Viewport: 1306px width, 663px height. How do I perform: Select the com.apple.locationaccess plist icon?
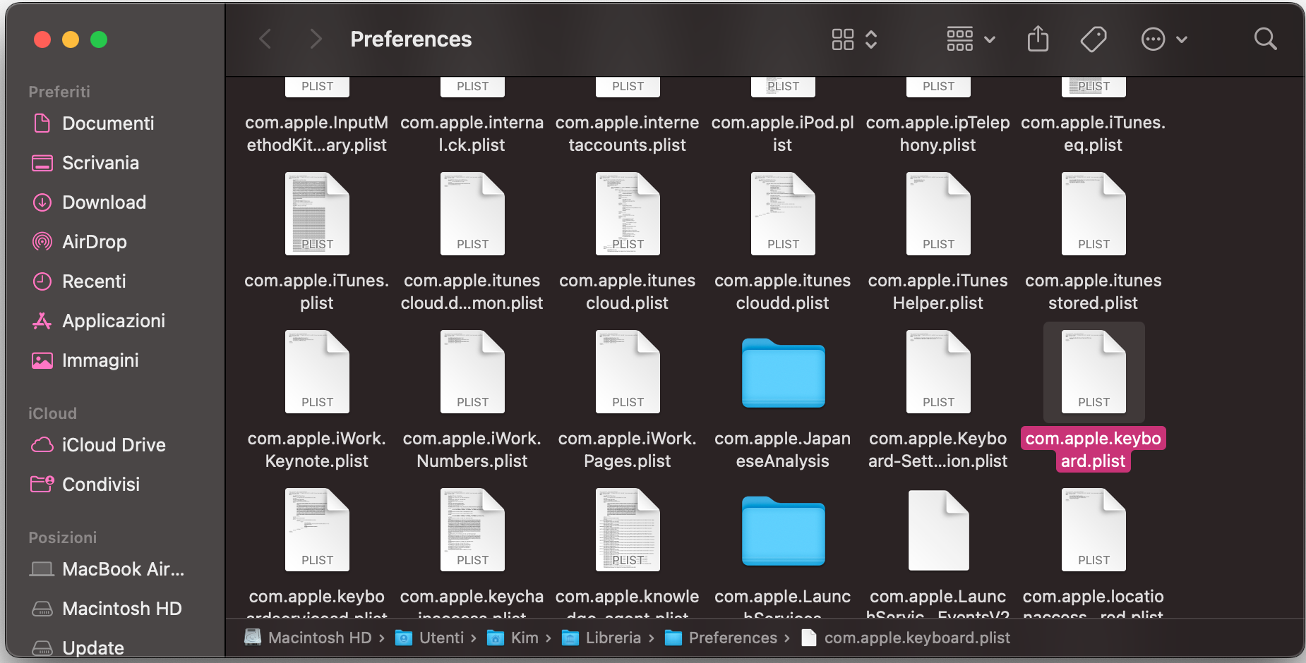click(x=1094, y=530)
